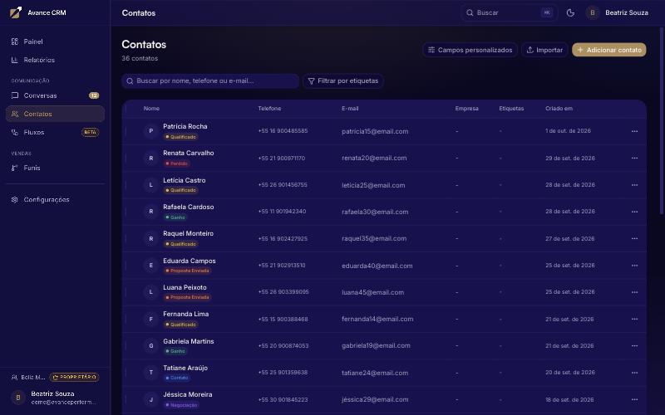Click Qualificado tag on Raquel Monteiro

pos(181,244)
